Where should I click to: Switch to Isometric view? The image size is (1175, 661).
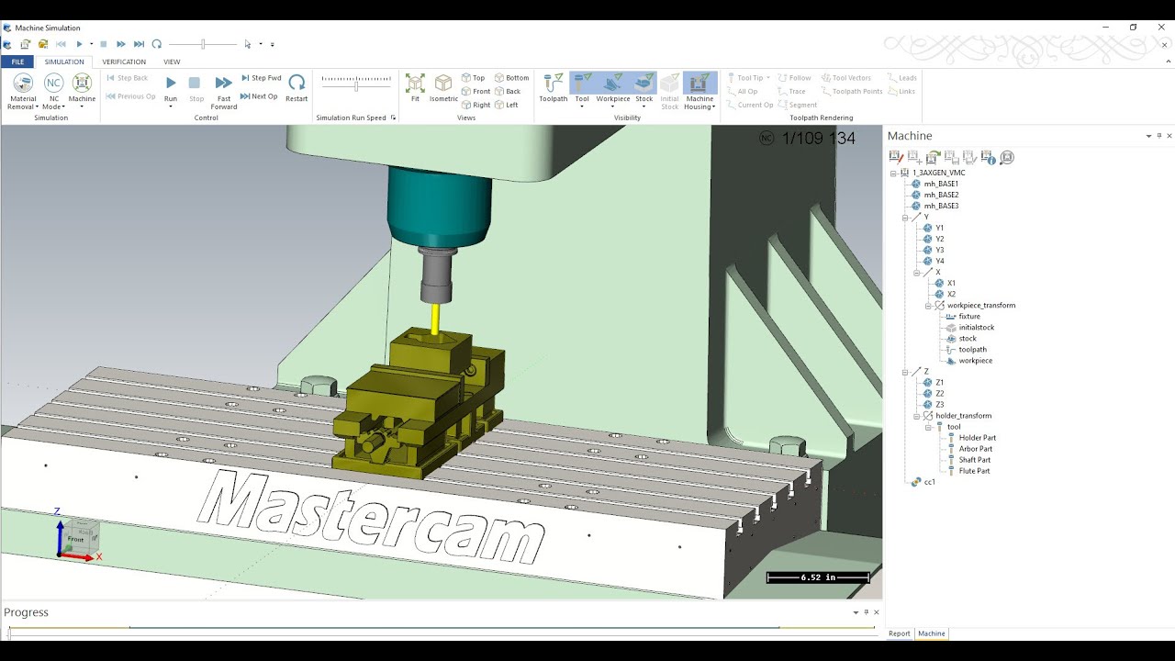click(443, 87)
